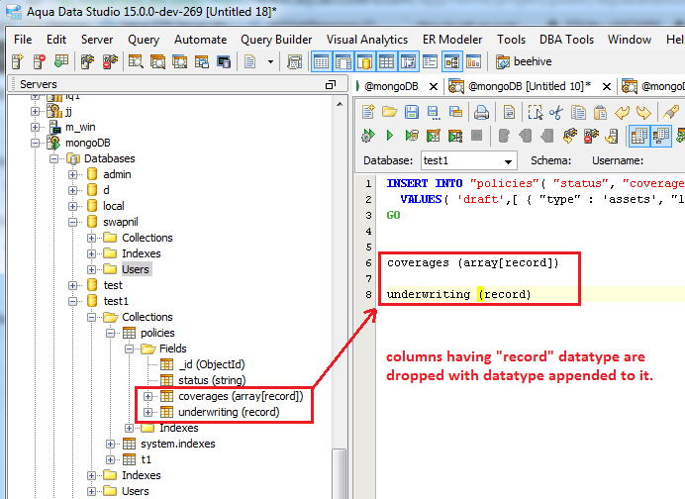Image resolution: width=685 pixels, height=499 pixels.
Task: Click the Paste clipboard icon
Action: (x=600, y=112)
